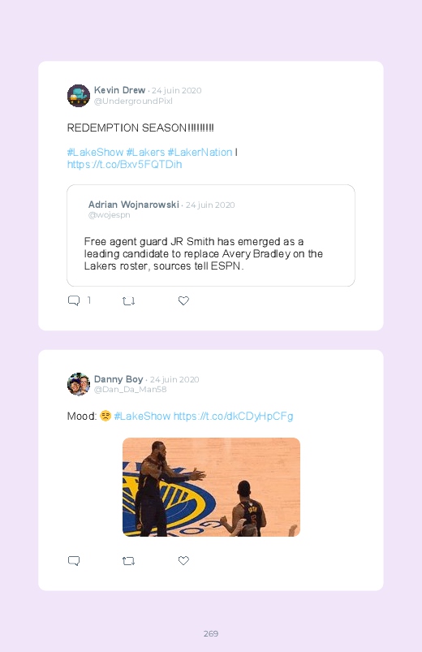
Task: Open Danny Boy's profile avatar
Action: (x=79, y=384)
